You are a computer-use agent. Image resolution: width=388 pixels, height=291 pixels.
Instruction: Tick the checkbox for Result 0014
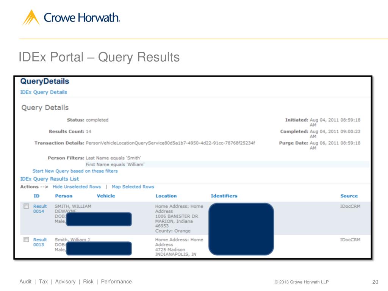point(26,206)
